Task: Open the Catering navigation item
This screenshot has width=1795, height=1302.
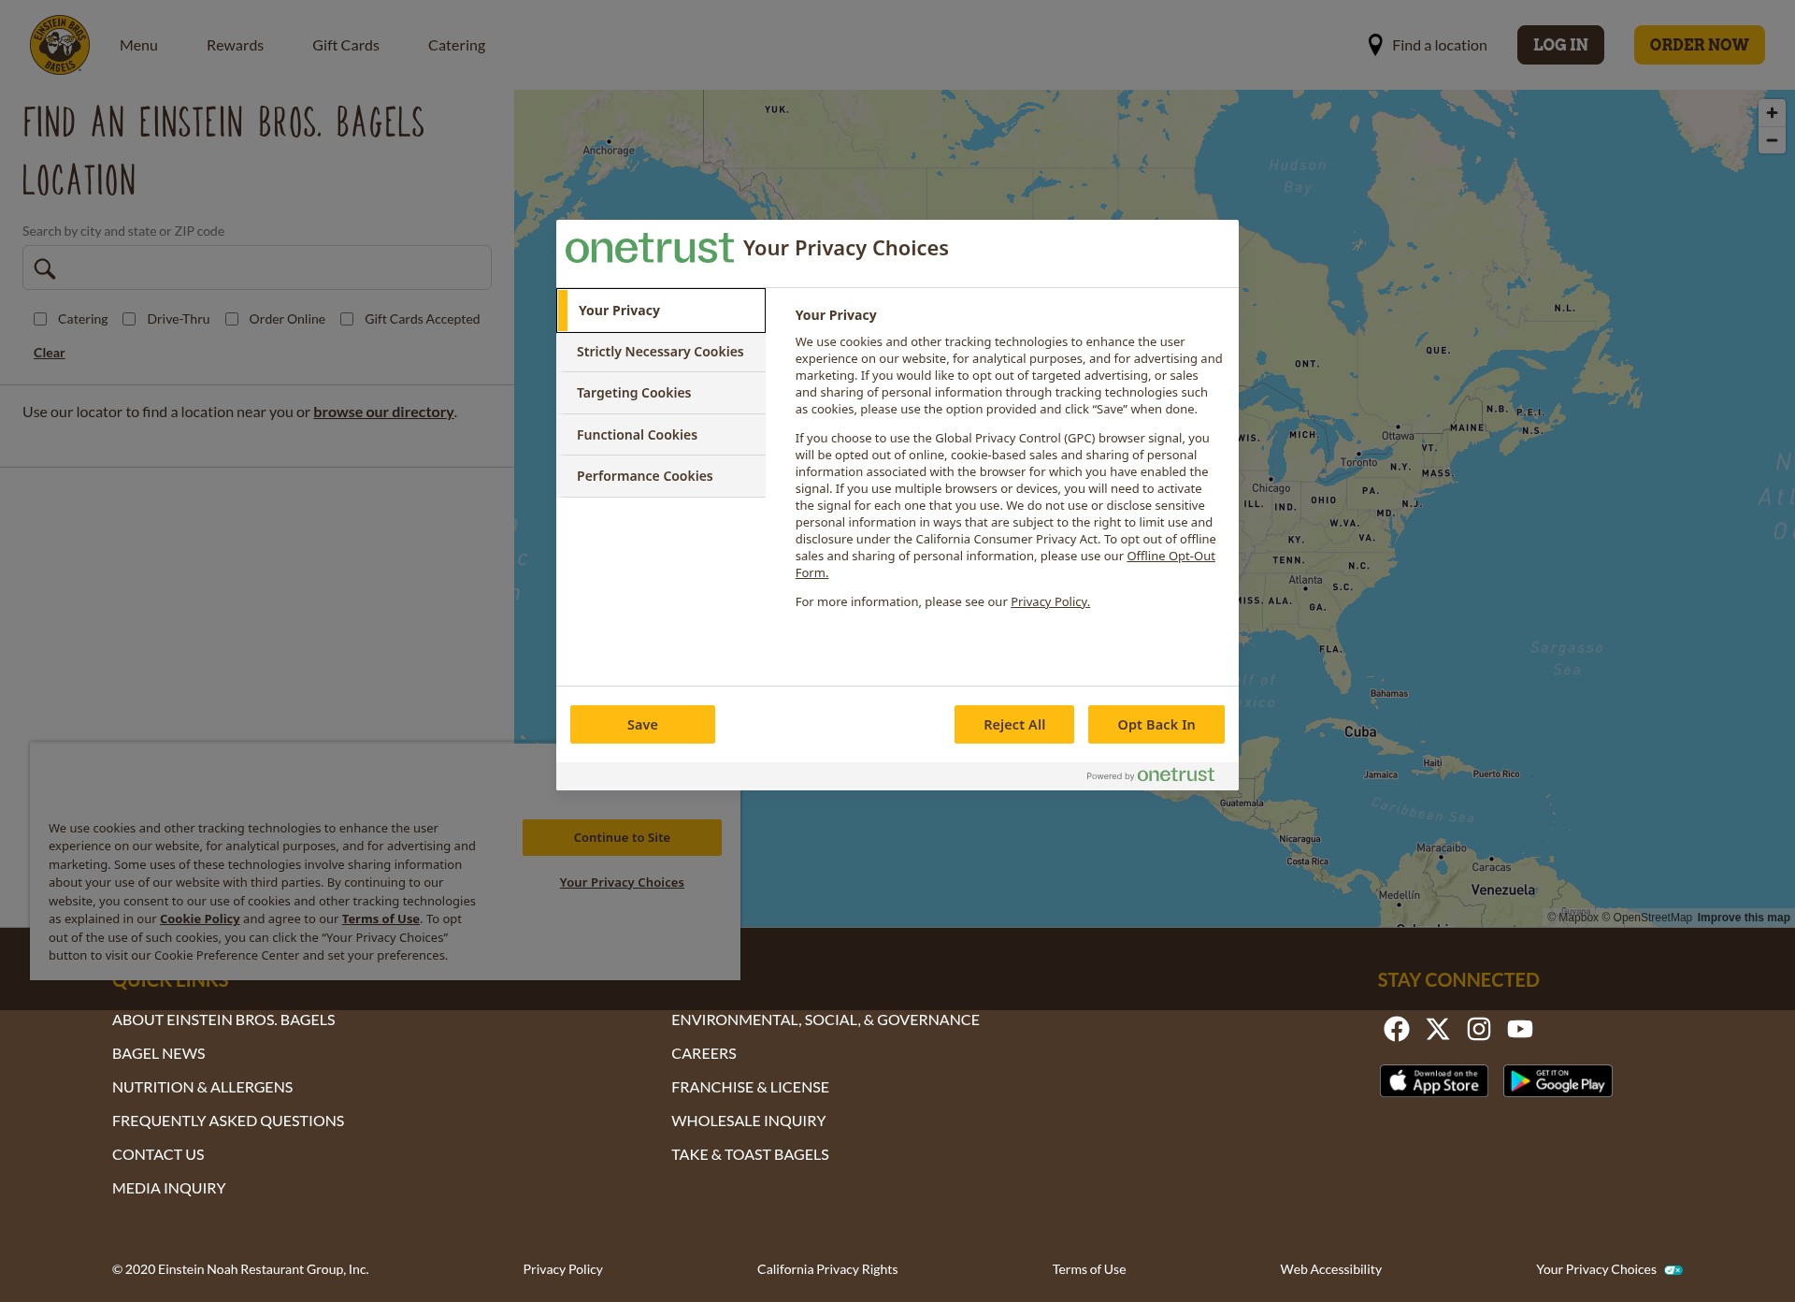Action: tap(456, 45)
